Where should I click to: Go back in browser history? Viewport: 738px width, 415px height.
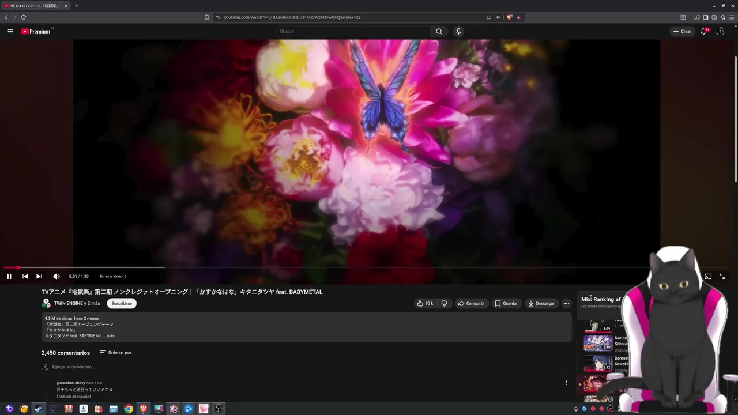pos(6,17)
